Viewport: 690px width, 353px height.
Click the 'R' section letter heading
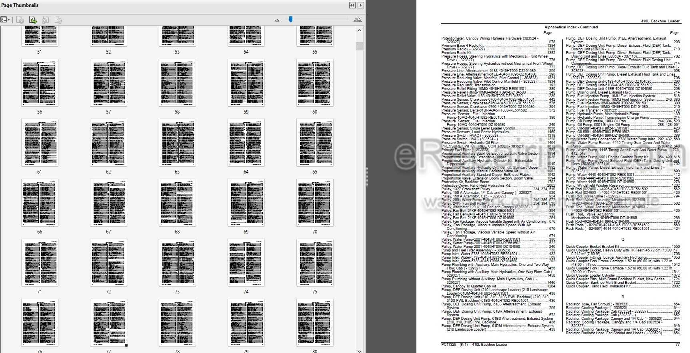(x=622, y=297)
